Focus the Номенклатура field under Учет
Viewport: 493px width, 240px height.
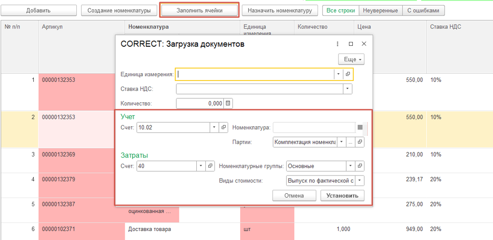tap(315, 128)
